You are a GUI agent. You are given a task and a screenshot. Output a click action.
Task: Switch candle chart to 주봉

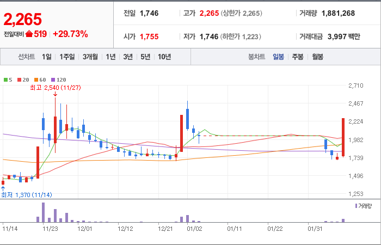pyautogui.click(x=298, y=57)
